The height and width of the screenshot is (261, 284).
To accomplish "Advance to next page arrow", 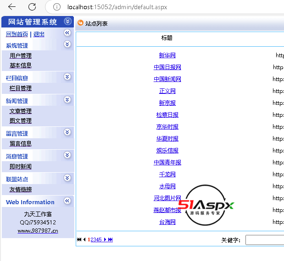I will coord(105,239).
